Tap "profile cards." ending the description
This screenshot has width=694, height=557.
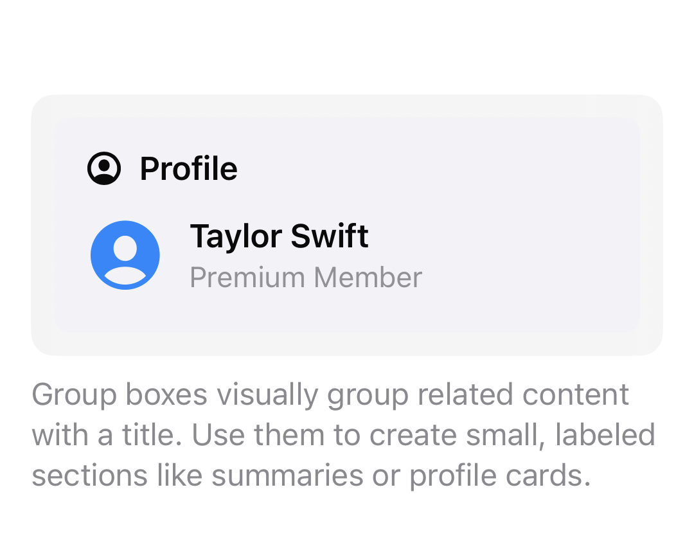[x=500, y=476]
